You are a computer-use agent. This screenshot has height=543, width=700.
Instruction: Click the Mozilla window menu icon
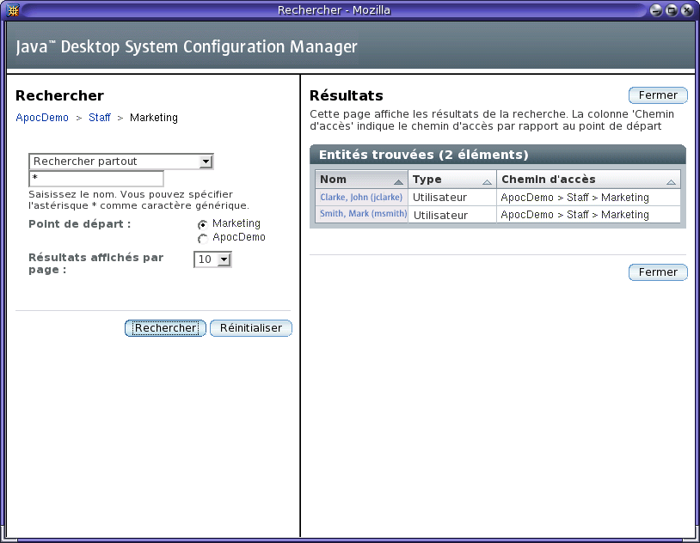coord(13,10)
